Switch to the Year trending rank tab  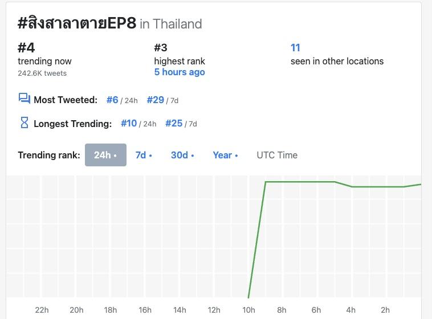225,155
